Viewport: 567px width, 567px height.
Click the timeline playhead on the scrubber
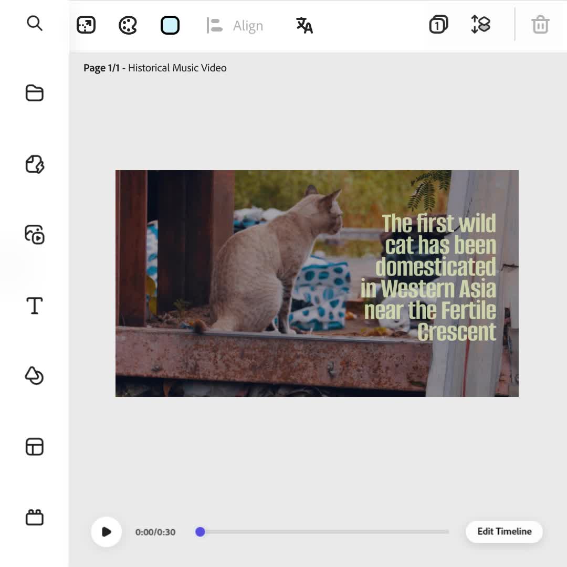(x=200, y=532)
